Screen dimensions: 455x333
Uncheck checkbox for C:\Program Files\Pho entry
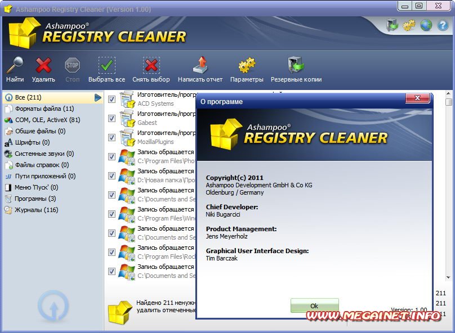tap(111, 157)
